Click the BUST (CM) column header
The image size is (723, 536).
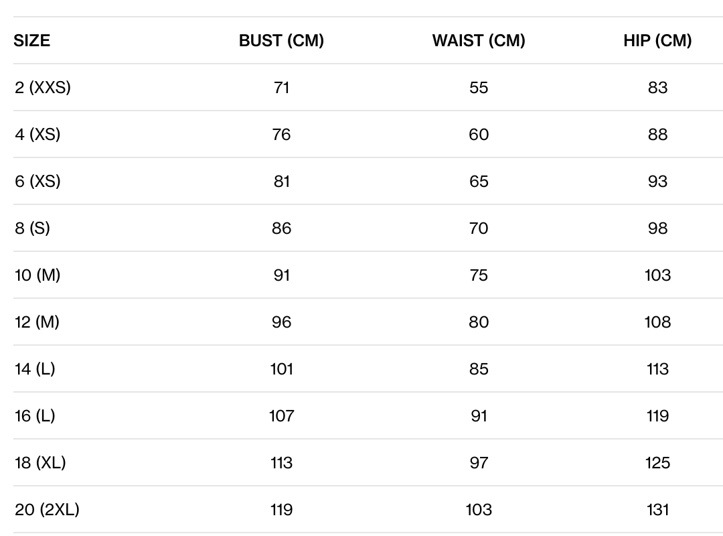coord(281,41)
